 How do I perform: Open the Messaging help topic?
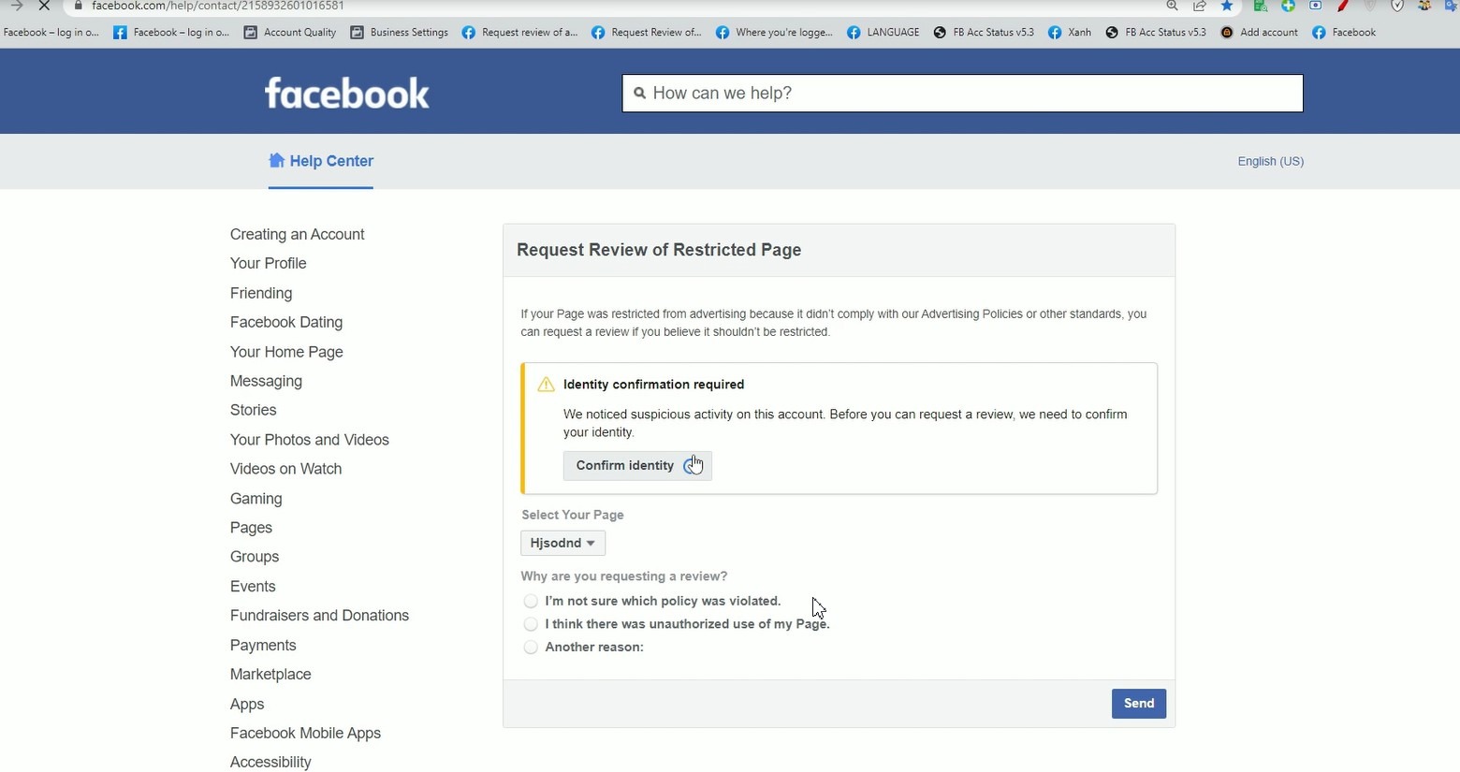point(266,381)
